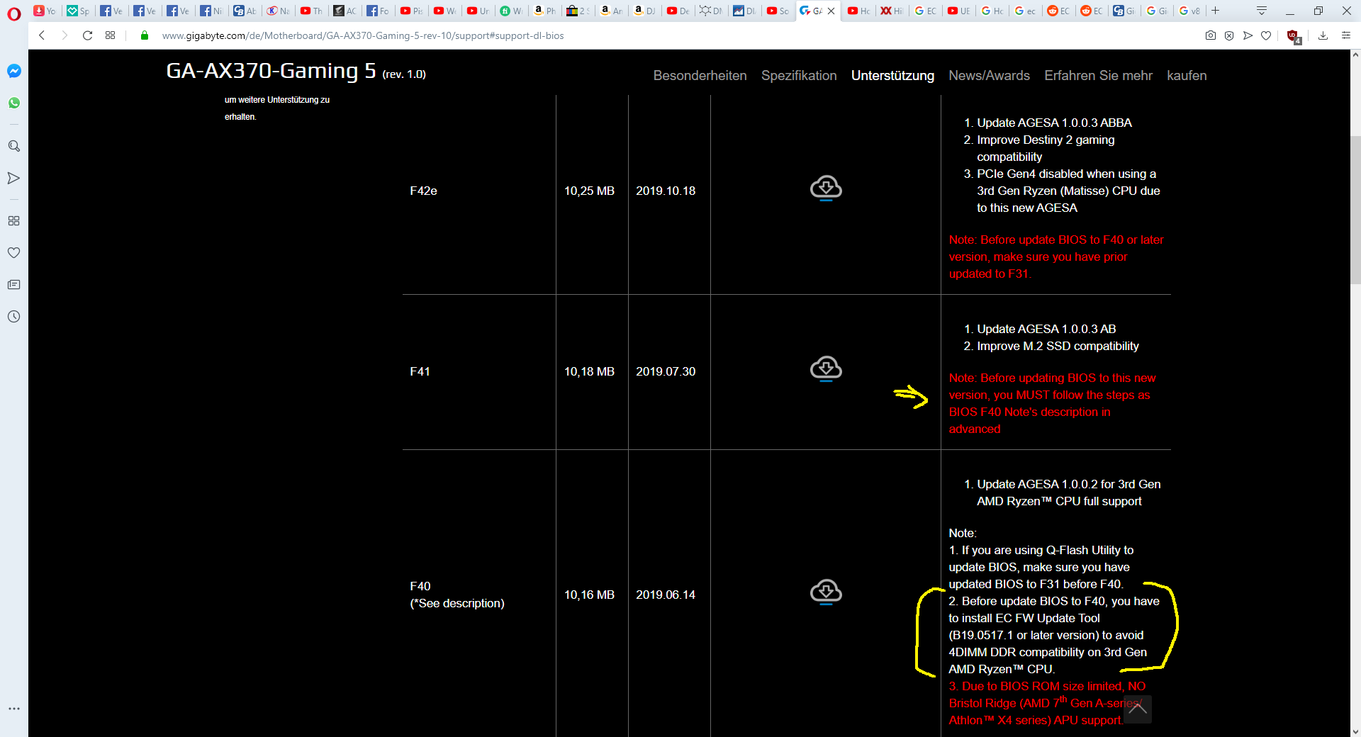
Task: Click the F41 version cell
Action: pos(420,371)
